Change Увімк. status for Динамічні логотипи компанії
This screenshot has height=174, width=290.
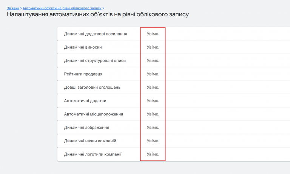click(153, 154)
